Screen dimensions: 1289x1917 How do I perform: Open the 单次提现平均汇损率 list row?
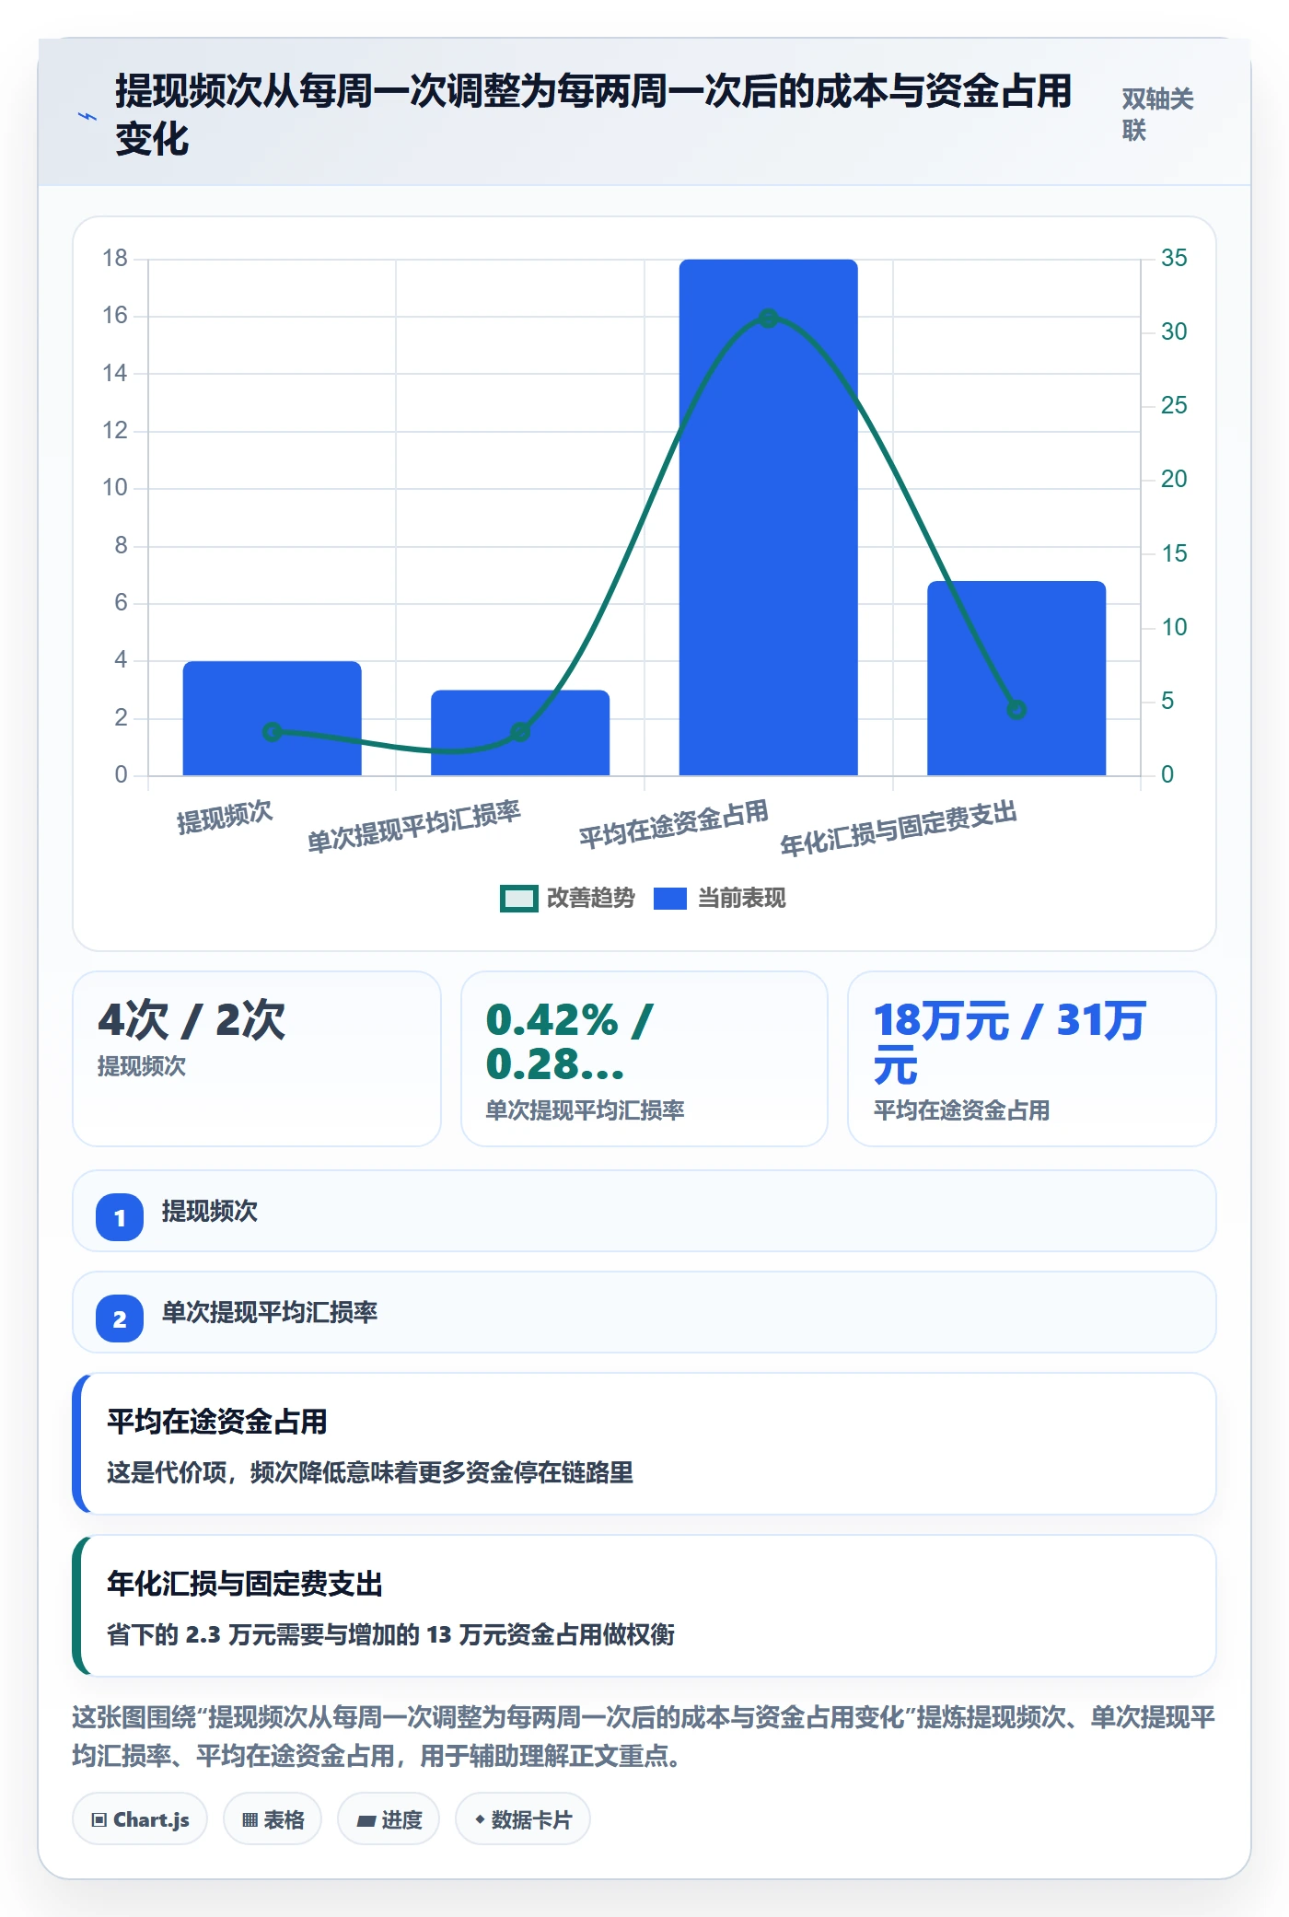click(644, 1312)
